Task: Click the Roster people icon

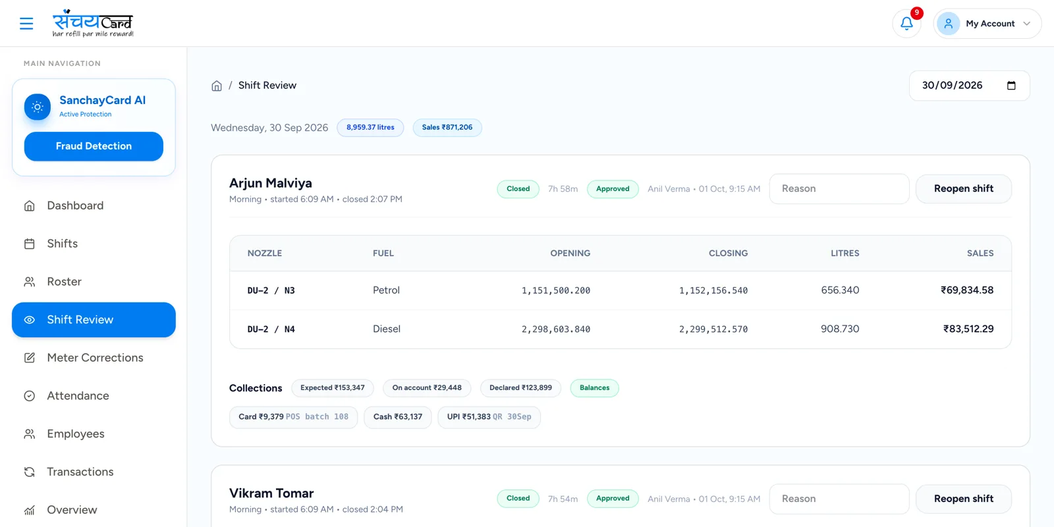Action: [30, 282]
